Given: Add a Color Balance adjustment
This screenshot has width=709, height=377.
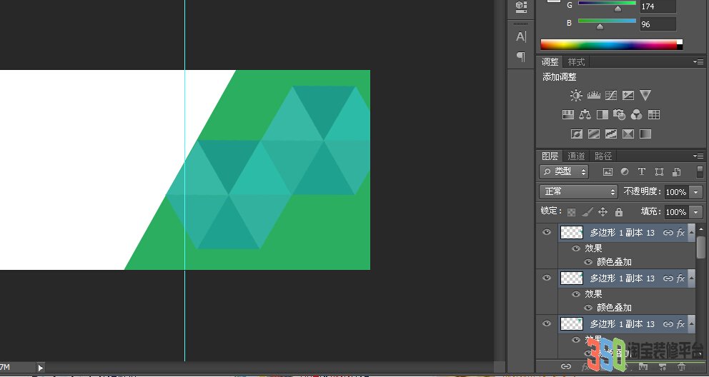Looking at the screenshot, I should click(x=585, y=115).
